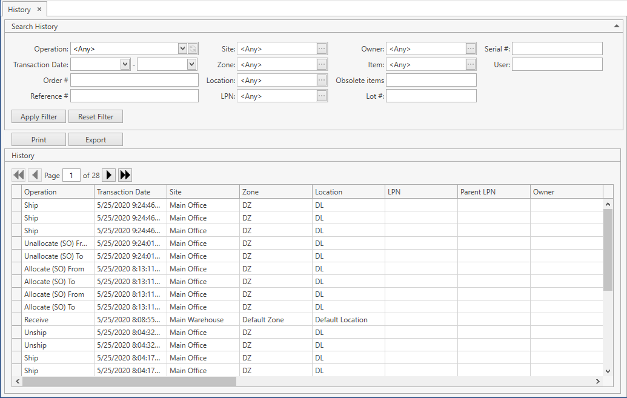Open the Transaction Date end dropdown
This screenshot has height=398, width=627.
coord(191,65)
